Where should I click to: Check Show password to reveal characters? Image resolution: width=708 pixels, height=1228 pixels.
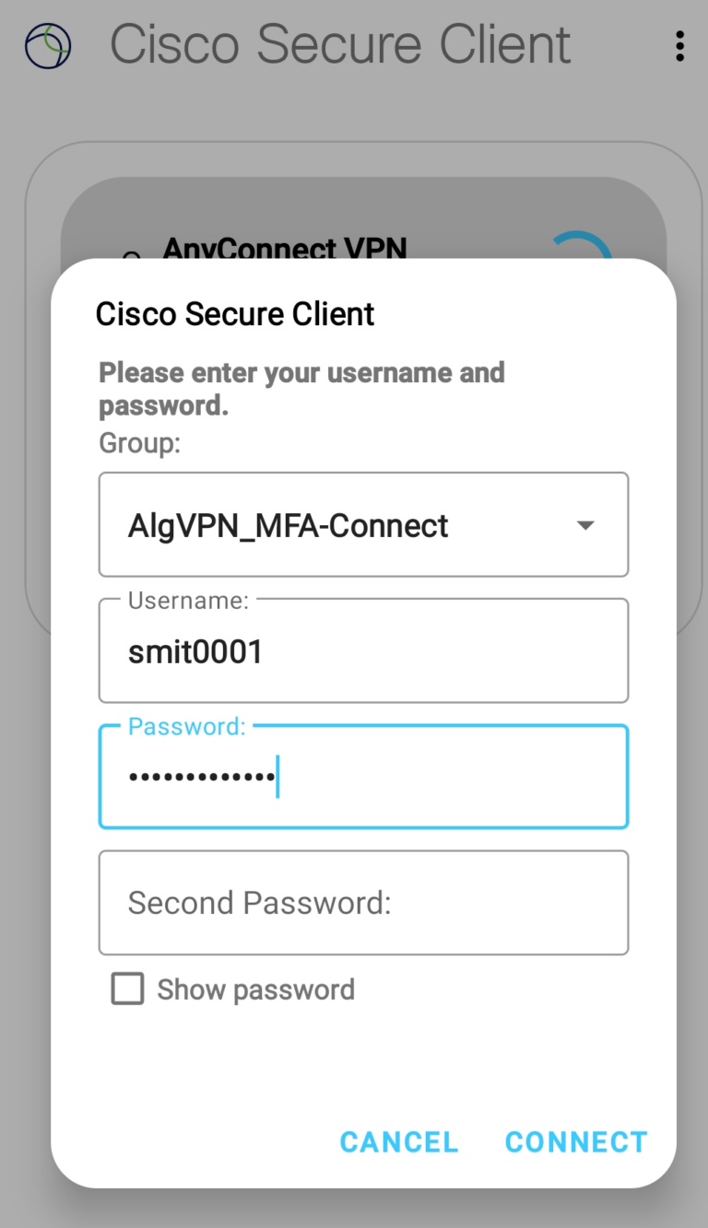click(127, 988)
